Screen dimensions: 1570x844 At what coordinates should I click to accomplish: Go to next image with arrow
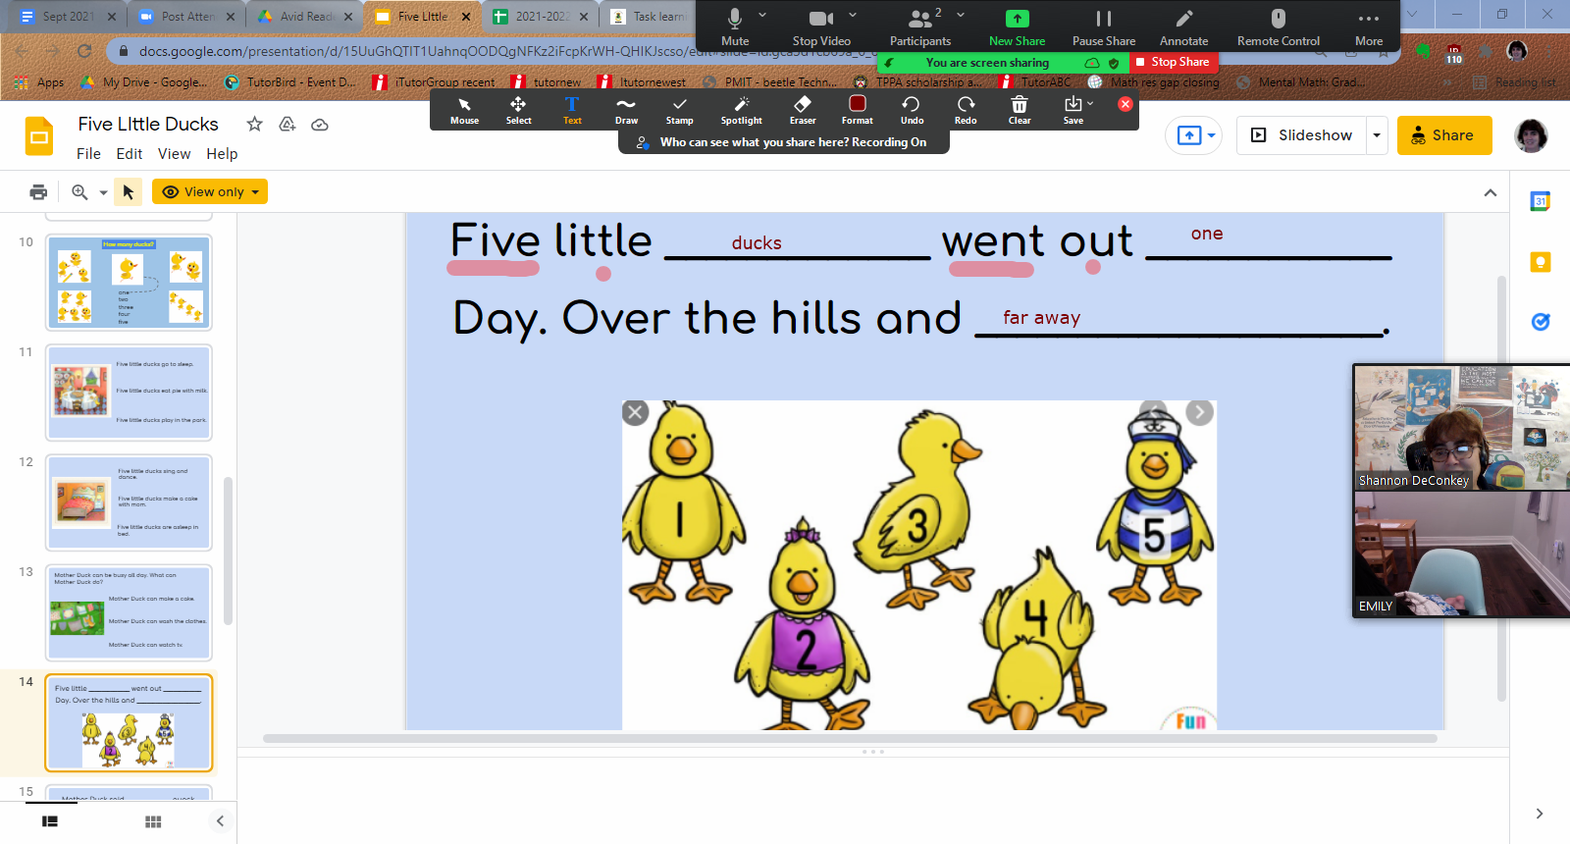click(x=1199, y=412)
